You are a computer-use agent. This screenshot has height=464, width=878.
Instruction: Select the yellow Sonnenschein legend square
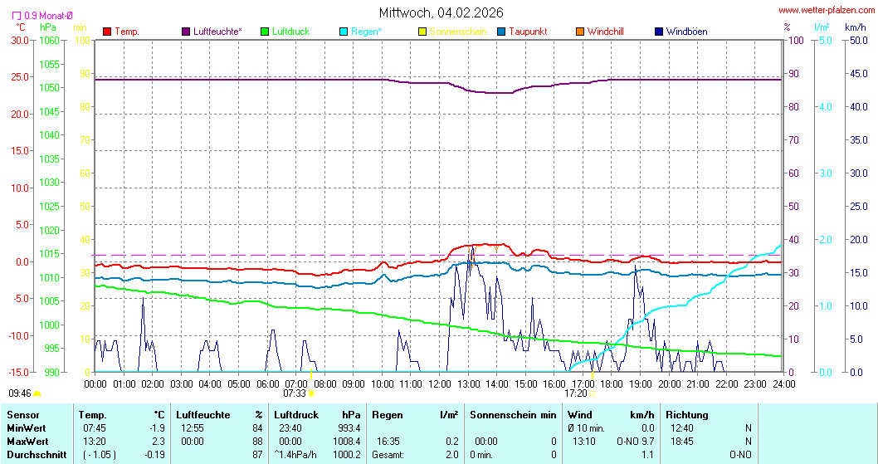(422, 32)
